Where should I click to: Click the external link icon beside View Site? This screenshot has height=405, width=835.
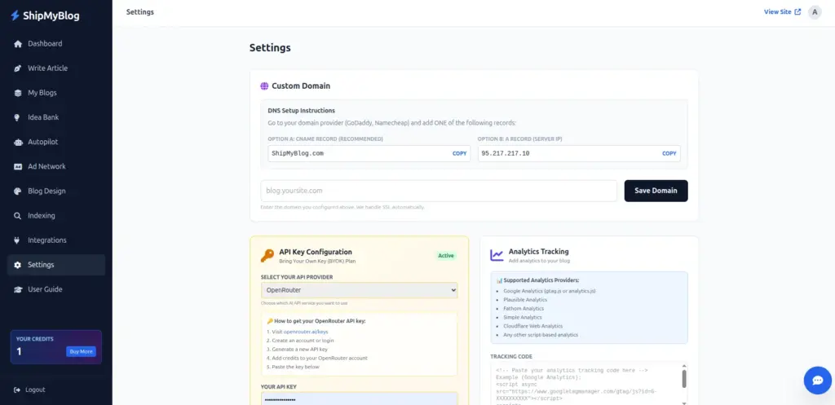click(x=797, y=11)
